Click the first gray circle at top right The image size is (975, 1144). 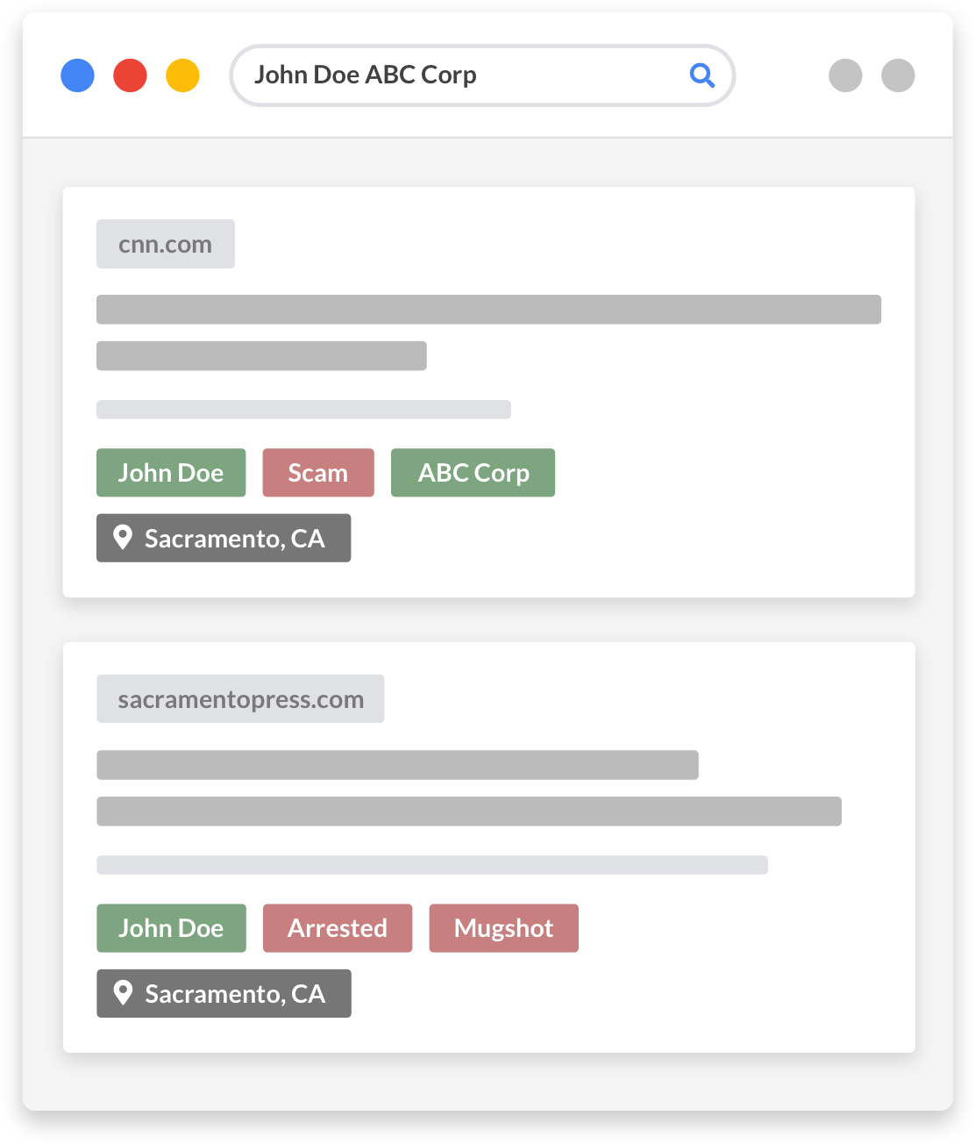(845, 75)
